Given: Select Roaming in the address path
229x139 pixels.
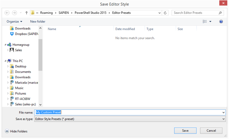Looking at the screenshot, I should tap(46, 13).
